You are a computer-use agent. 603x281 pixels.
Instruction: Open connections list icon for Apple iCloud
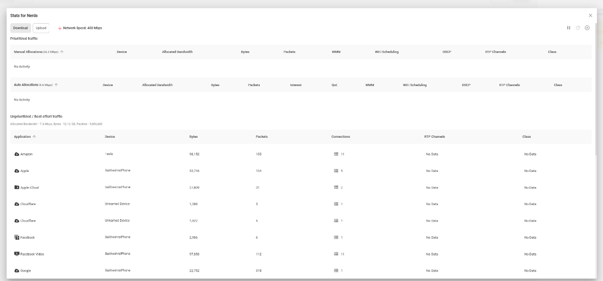(336, 187)
